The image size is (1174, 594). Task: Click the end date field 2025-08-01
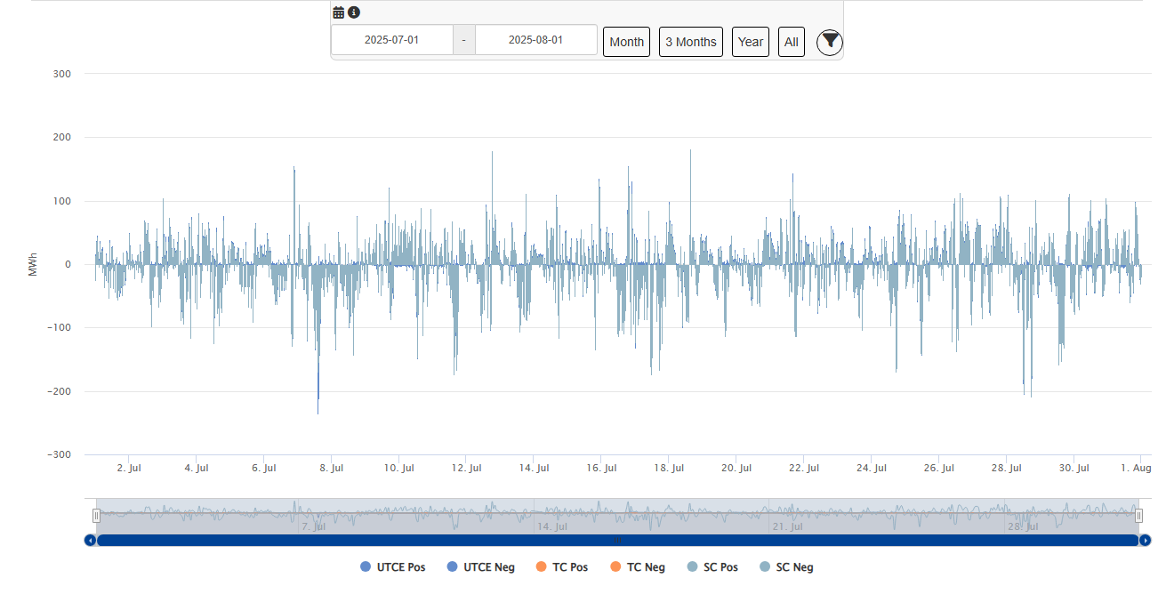(535, 40)
